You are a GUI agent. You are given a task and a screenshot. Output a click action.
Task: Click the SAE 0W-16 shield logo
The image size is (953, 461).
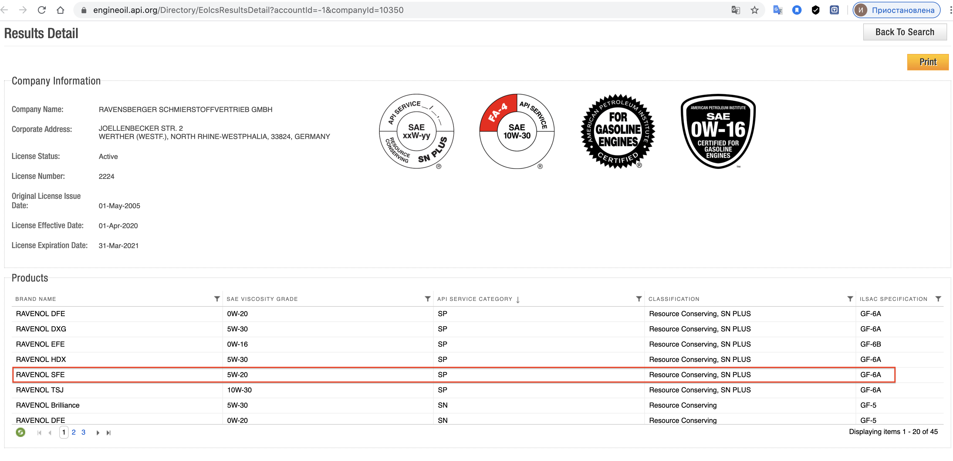718,131
